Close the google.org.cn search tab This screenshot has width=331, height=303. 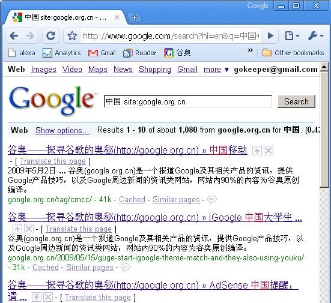click(x=117, y=17)
